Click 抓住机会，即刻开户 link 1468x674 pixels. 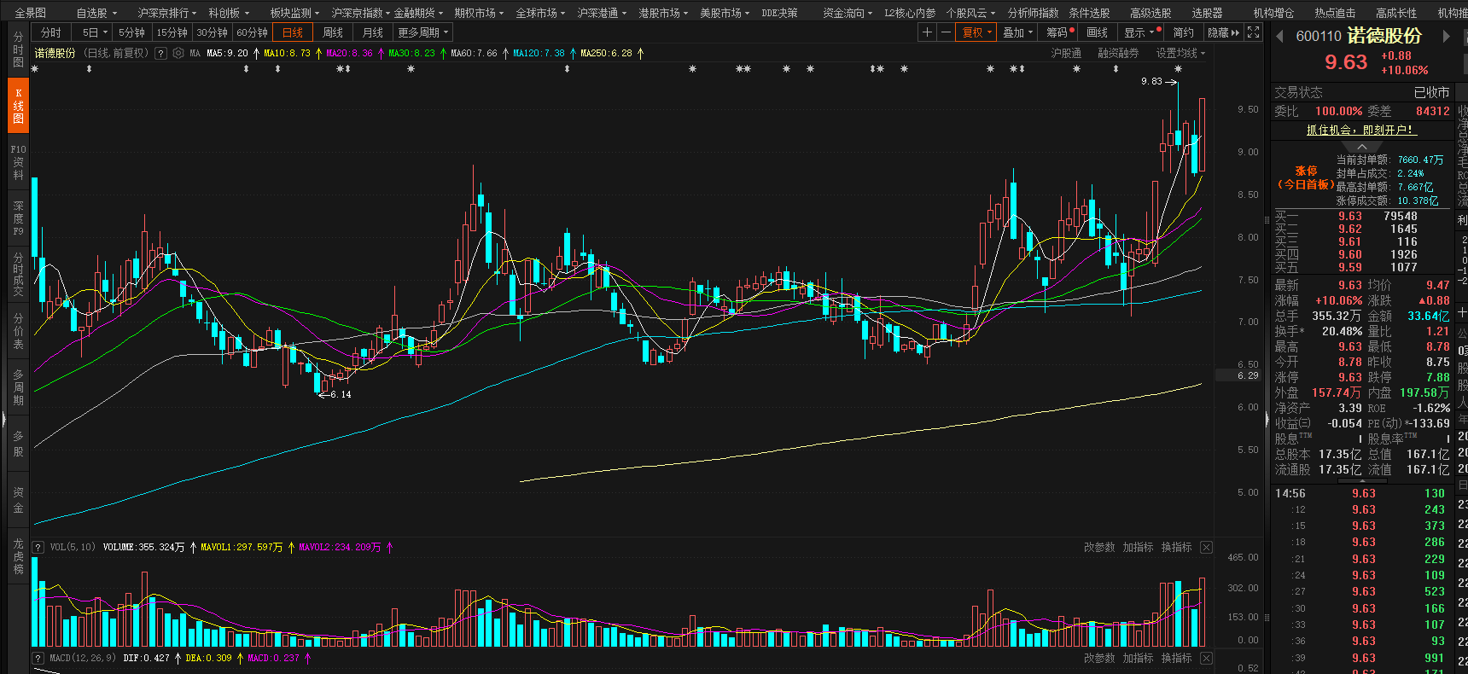click(1361, 130)
